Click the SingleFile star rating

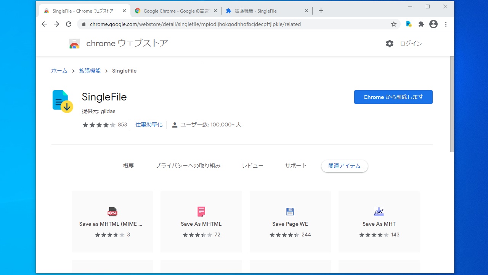99,125
